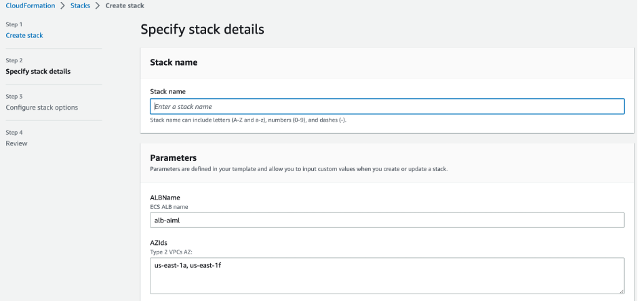Select the Review step in sidebar

tap(16, 143)
